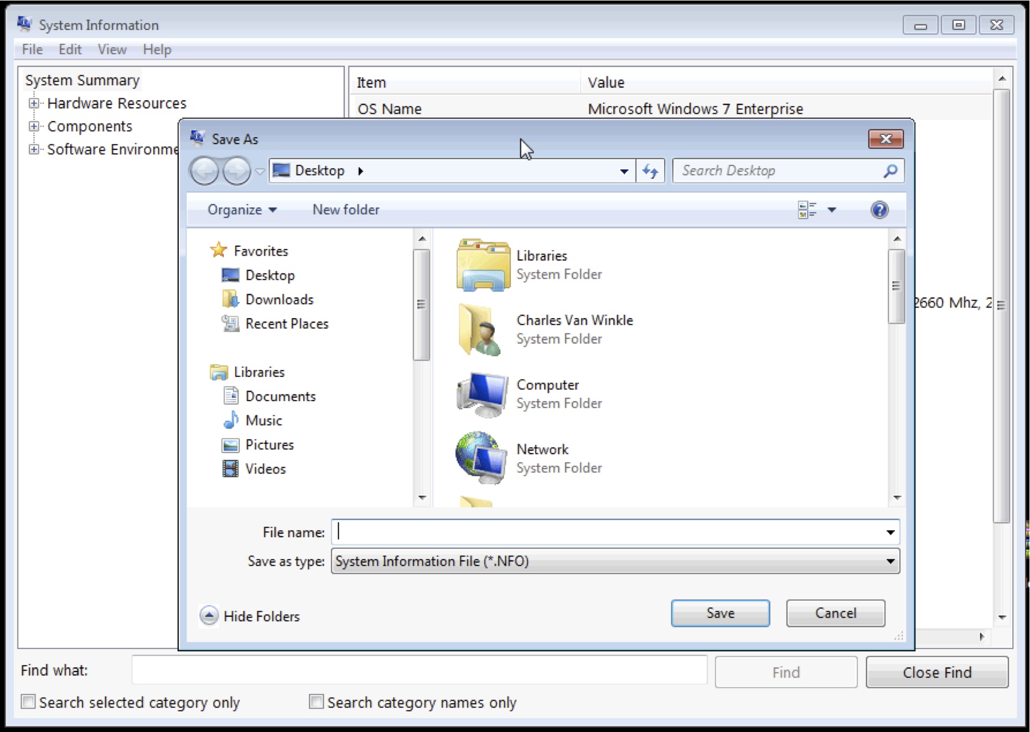Viewport: 1030px width, 732px height.
Task: Select the Computer system folder icon
Action: (482, 394)
